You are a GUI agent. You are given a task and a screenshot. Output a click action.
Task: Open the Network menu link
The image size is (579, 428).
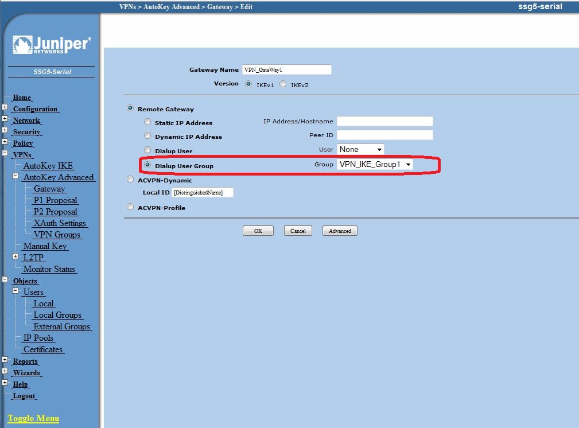click(26, 120)
